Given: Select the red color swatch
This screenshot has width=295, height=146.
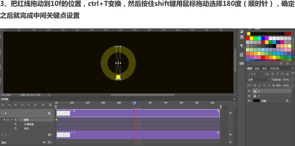Looking at the screenshot, I should pyautogui.click(x=247, y=38).
